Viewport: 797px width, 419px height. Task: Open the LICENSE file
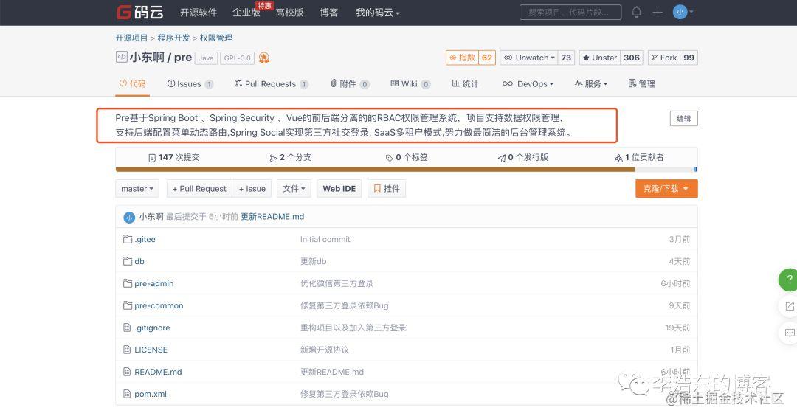coord(151,350)
